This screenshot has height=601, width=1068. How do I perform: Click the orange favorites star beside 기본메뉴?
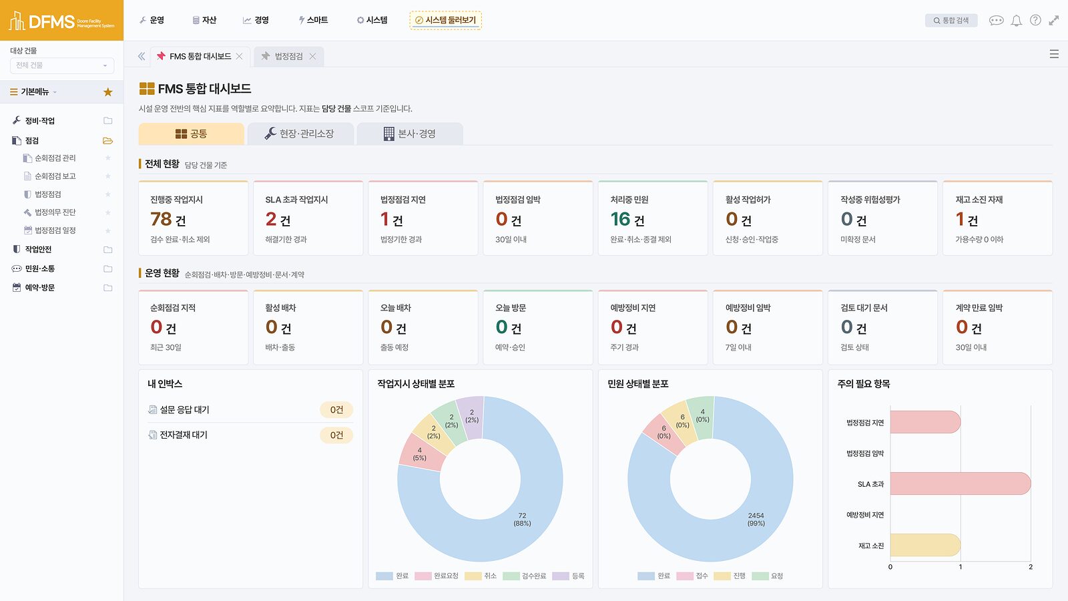tap(107, 92)
